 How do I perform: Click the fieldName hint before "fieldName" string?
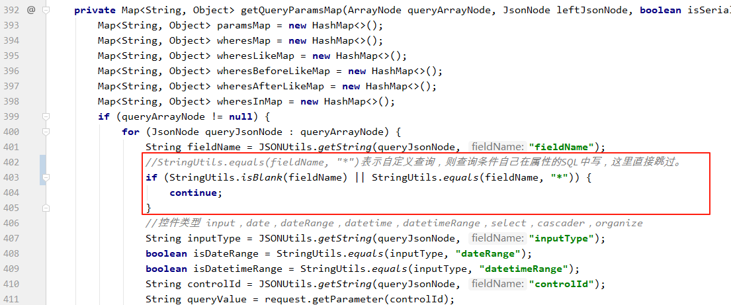[x=497, y=148]
